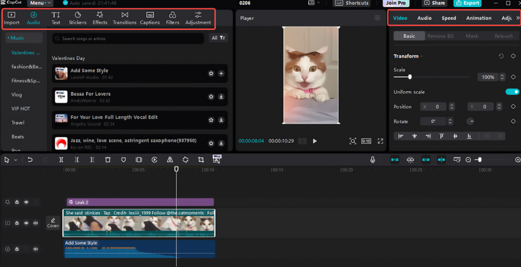The image size is (521, 267).
Task: Download the Bossa For Lovers track
Action: click(x=221, y=96)
